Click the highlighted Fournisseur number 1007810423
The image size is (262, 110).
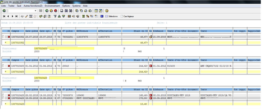40,78
